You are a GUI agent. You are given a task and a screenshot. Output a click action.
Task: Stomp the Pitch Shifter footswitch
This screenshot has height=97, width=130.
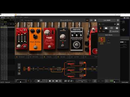pyautogui.click(x=35, y=47)
